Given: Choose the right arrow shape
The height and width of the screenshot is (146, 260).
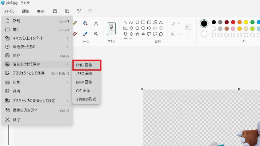Looking at the screenshot, I should click(x=149, y=28).
